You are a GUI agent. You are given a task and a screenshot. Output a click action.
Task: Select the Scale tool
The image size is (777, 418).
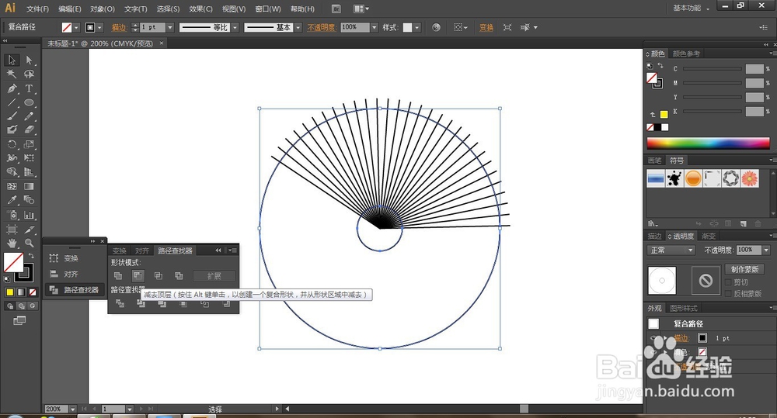point(29,144)
